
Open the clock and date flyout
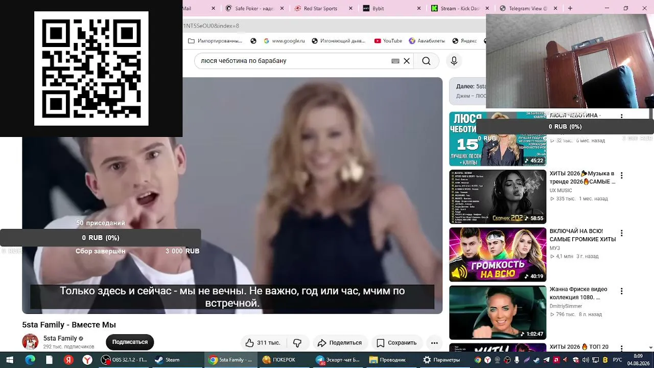tap(638, 360)
